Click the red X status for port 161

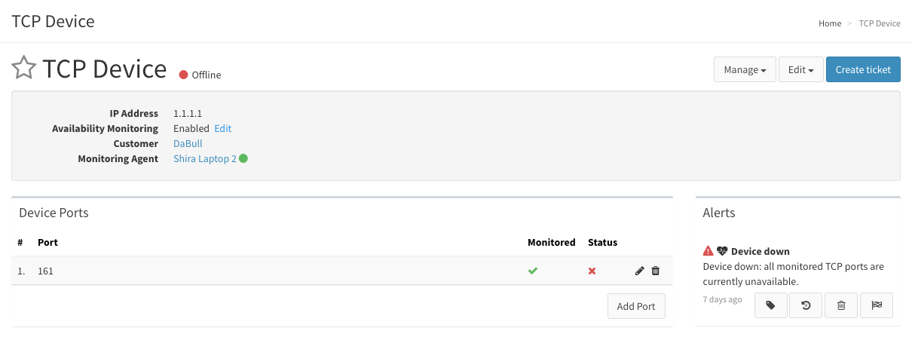coord(592,271)
